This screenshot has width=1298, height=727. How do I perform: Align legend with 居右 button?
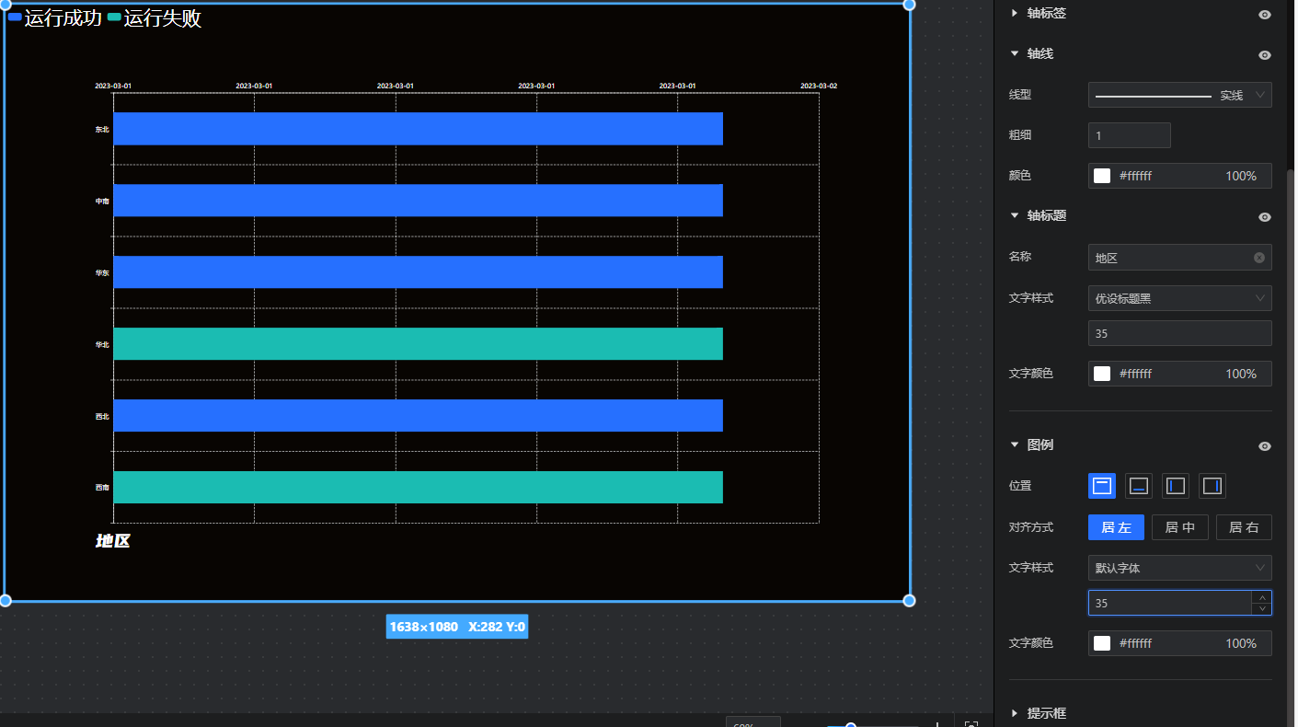pos(1244,527)
